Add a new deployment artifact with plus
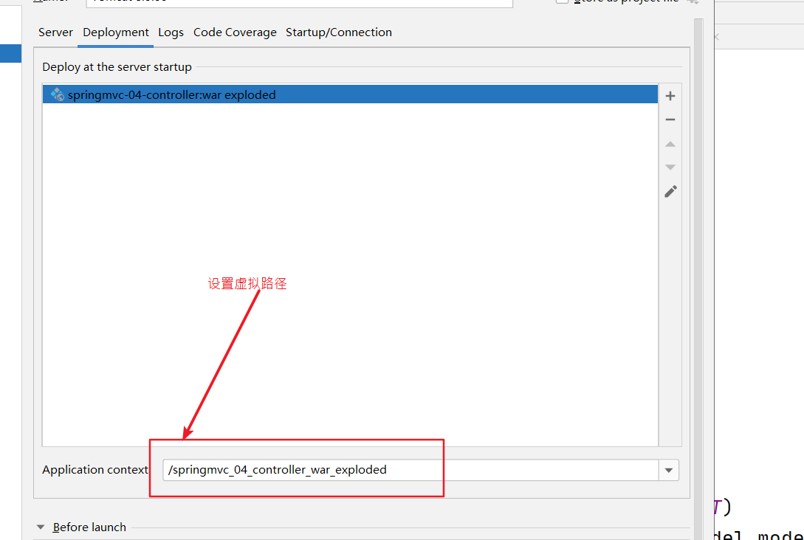The height and width of the screenshot is (540, 804). click(670, 96)
